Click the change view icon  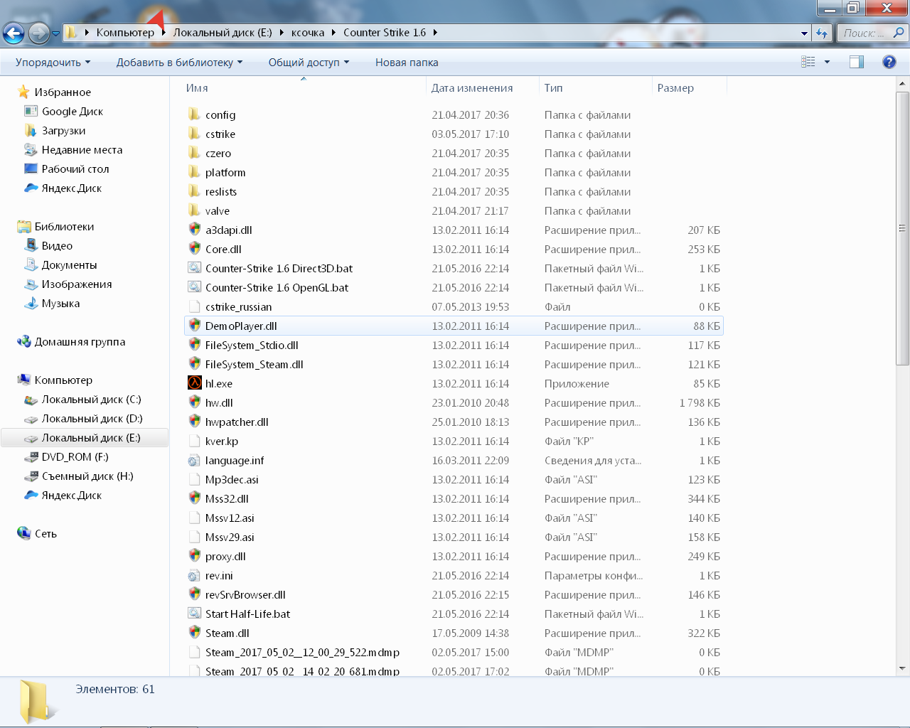(x=808, y=62)
